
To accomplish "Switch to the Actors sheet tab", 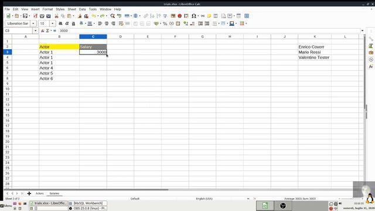I will pyautogui.click(x=40, y=193).
